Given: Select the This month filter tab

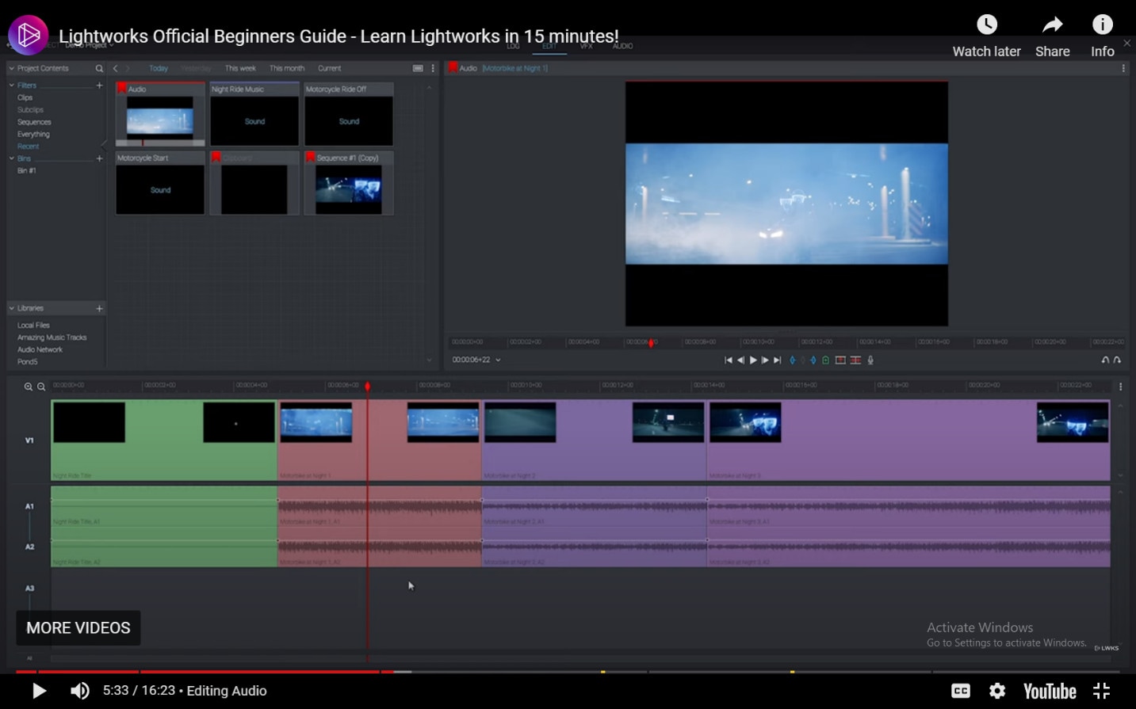Looking at the screenshot, I should [x=287, y=69].
